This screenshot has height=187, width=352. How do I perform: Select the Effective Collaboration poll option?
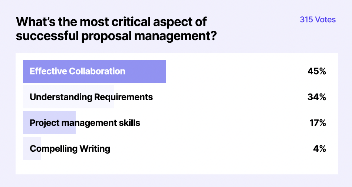(78, 71)
